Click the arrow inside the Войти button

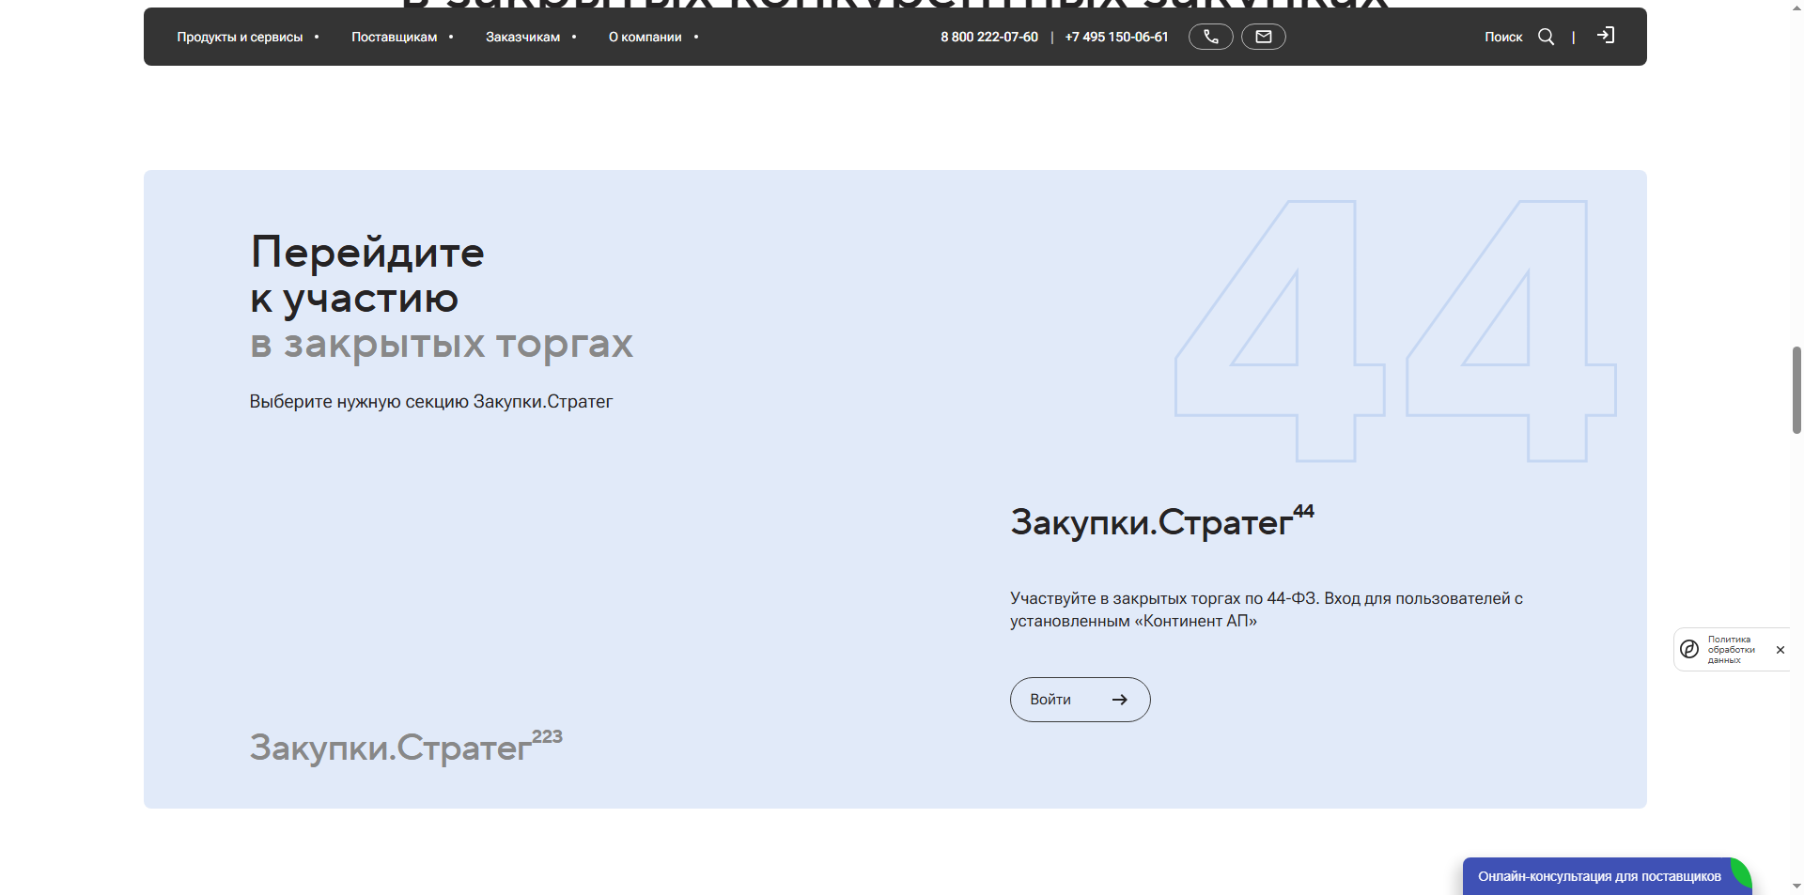[x=1119, y=700]
